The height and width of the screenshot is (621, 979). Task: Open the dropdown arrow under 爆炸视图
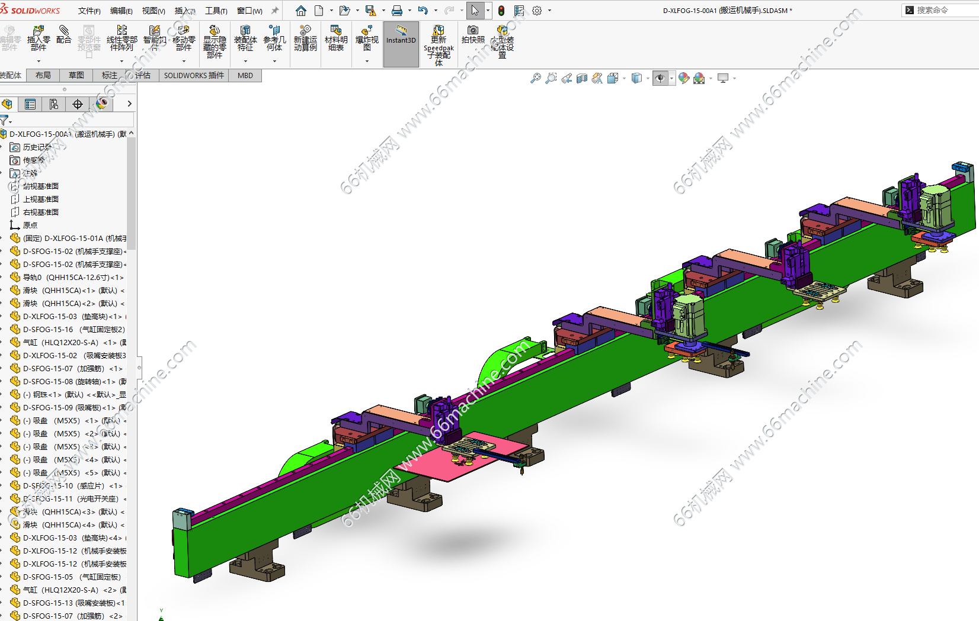coord(367,61)
